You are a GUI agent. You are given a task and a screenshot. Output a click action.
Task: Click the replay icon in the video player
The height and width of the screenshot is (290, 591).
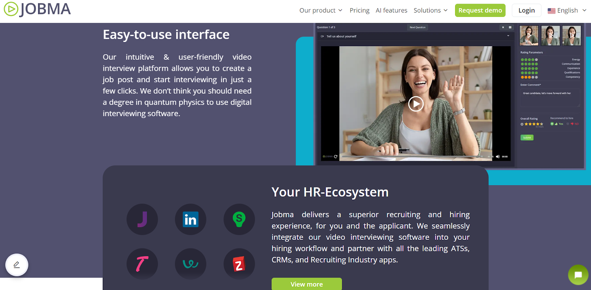coord(336,156)
